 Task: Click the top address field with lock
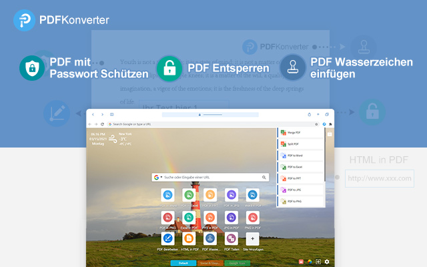pyautogui.click(x=210, y=115)
